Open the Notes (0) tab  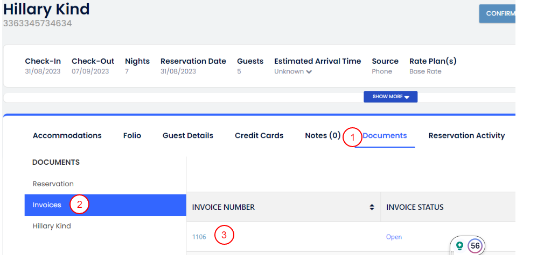[x=323, y=136]
